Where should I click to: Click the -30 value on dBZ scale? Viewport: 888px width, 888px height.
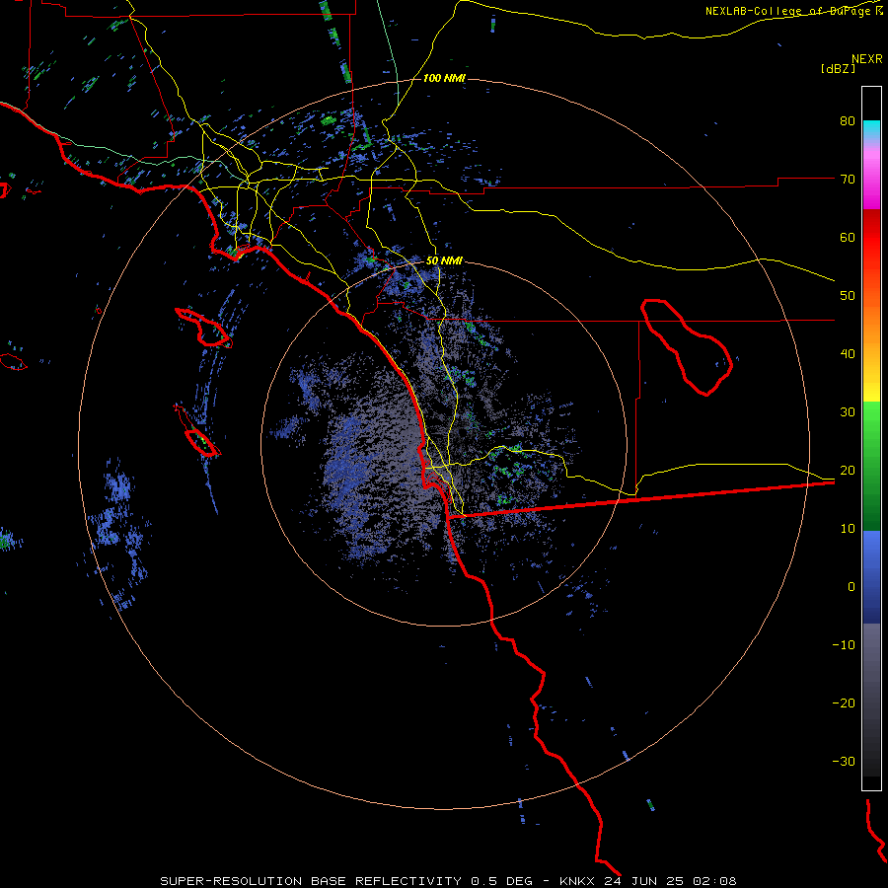pyautogui.click(x=844, y=762)
